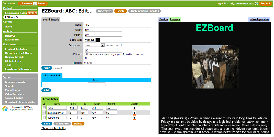Open Video Tutorials link
The image size is (274, 137).
point(14,94)
